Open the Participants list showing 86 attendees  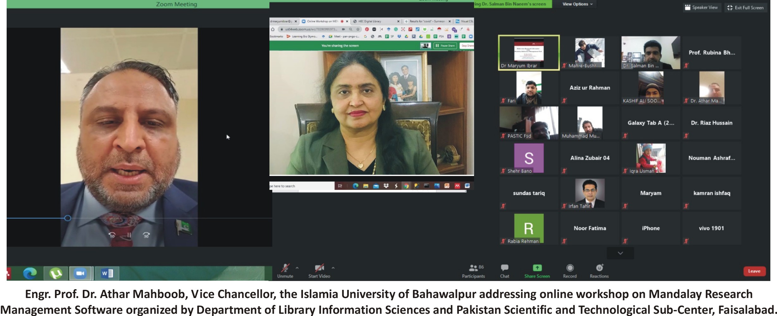(473, 271)
